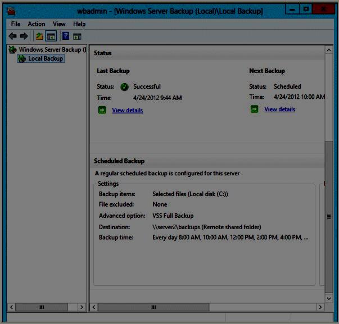
Task: Click tree pane scroll-right arrow
Action: click(82, 307)
